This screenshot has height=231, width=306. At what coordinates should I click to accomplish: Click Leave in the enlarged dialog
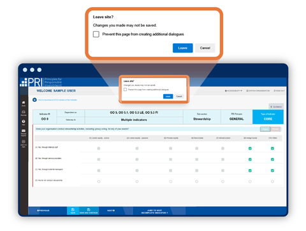point(183,48)
